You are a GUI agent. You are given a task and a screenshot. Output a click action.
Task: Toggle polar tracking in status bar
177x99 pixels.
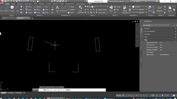137,95
